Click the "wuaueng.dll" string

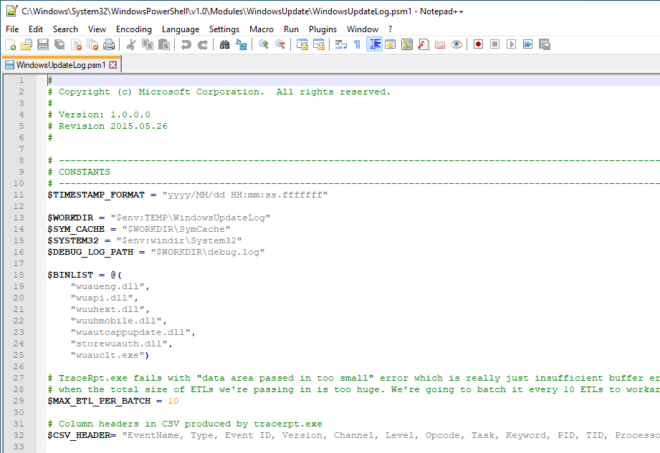(107, 286)
